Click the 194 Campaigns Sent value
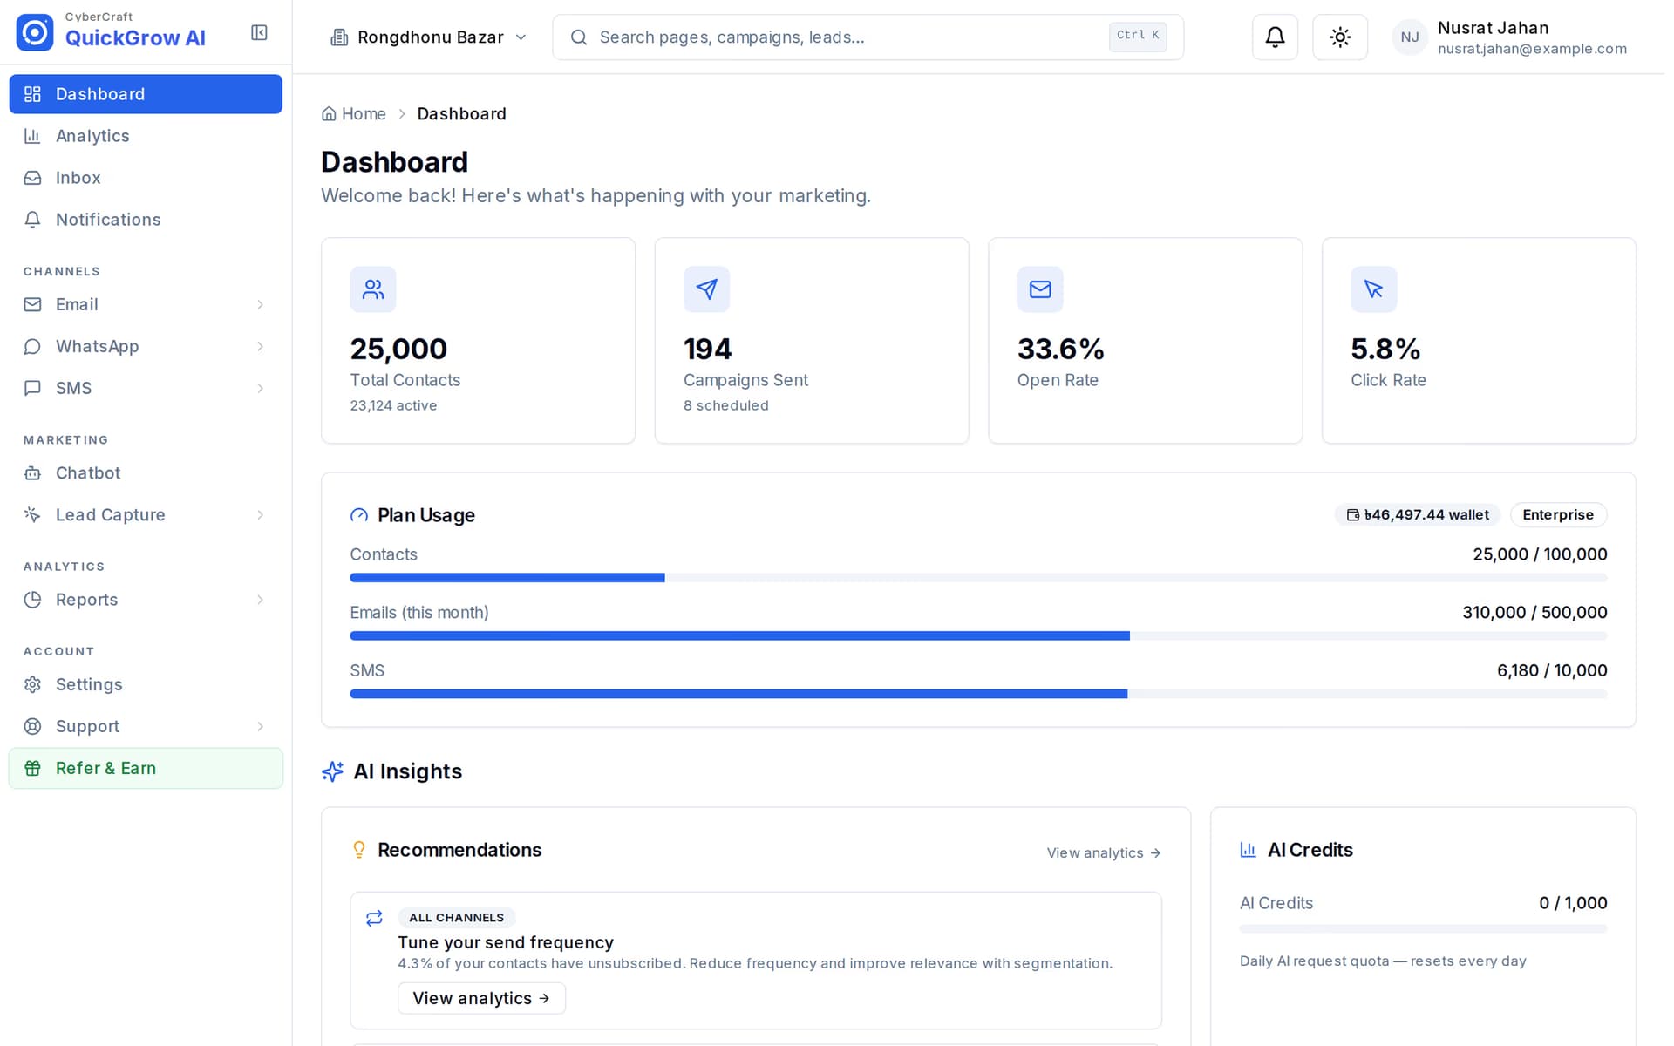1674x1046 pixels. 708,350
